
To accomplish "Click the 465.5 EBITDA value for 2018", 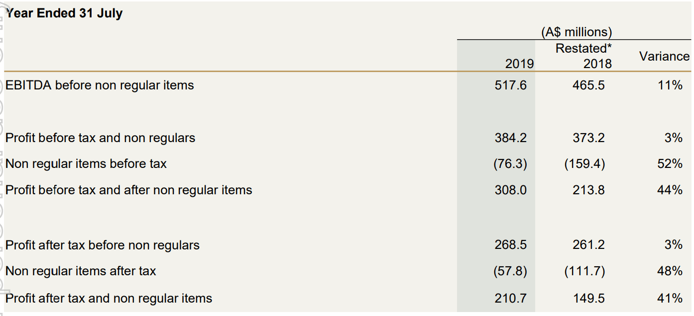I will 588,85.
